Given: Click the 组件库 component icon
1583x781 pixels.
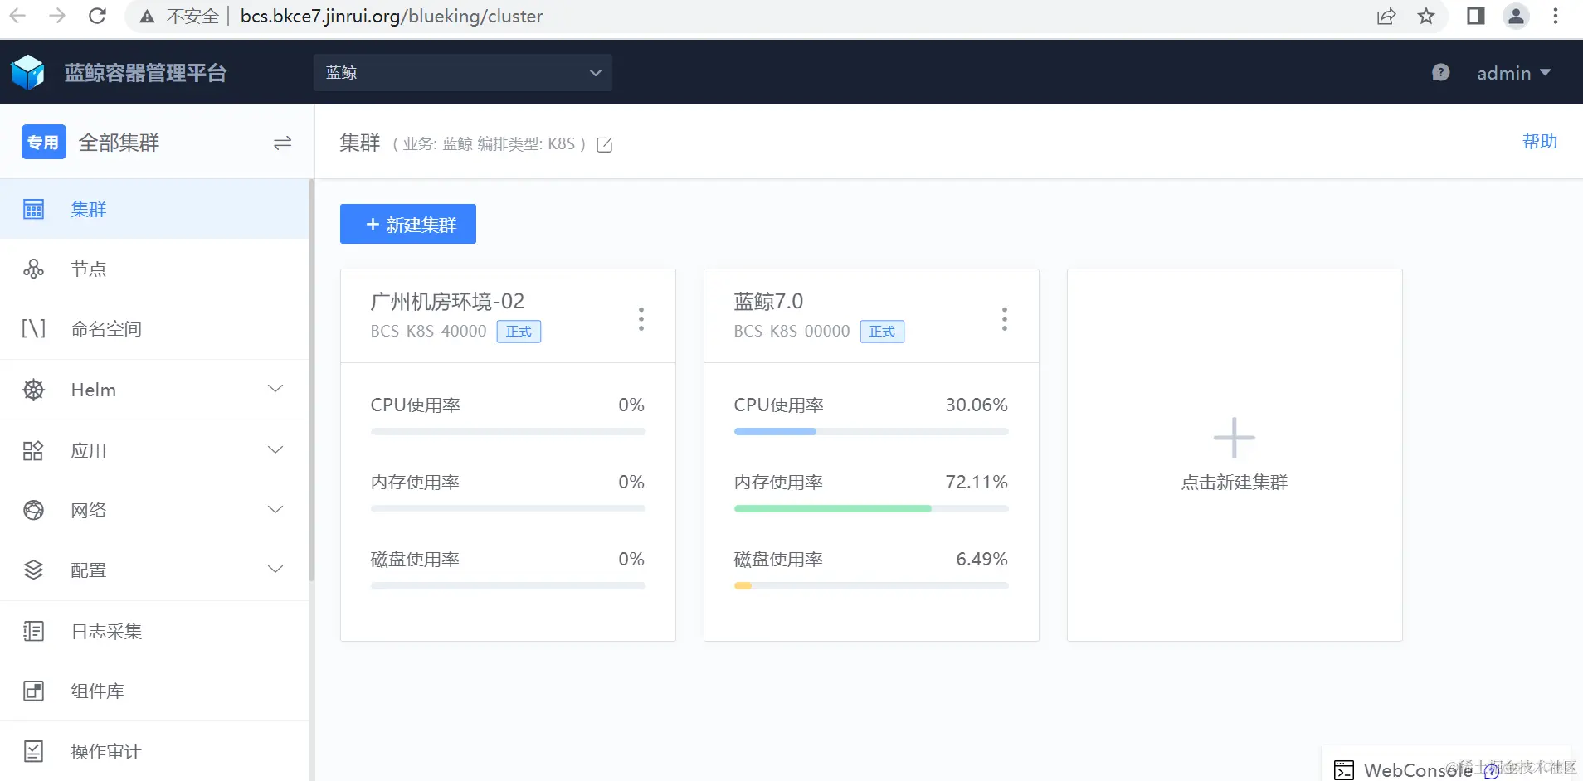Looking at the screenshot, I should [34, 691].
